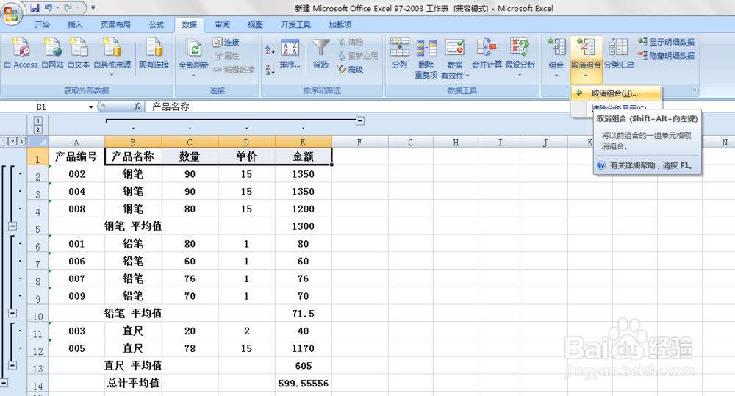Show row outline level 2

pos(12,141)
